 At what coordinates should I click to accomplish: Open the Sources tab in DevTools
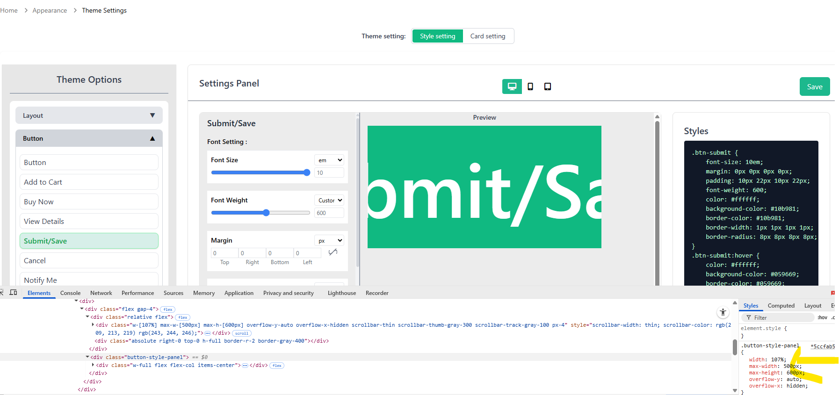174,293
